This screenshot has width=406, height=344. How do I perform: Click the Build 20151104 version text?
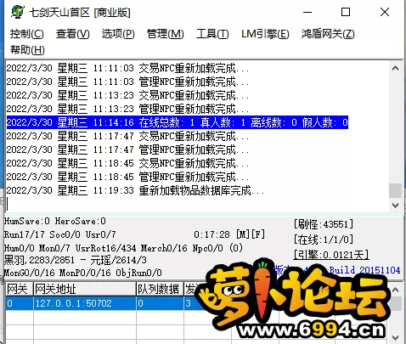(364, 270)
